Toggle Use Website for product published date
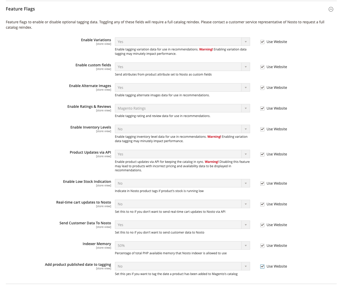 click(x=262, y=267)
